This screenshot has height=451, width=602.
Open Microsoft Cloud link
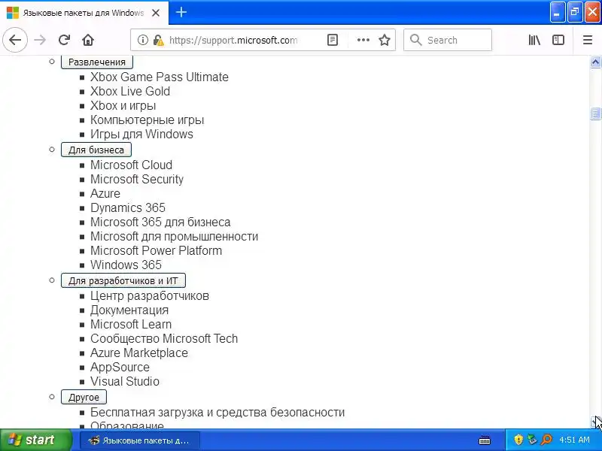click(x=131, y=165)
